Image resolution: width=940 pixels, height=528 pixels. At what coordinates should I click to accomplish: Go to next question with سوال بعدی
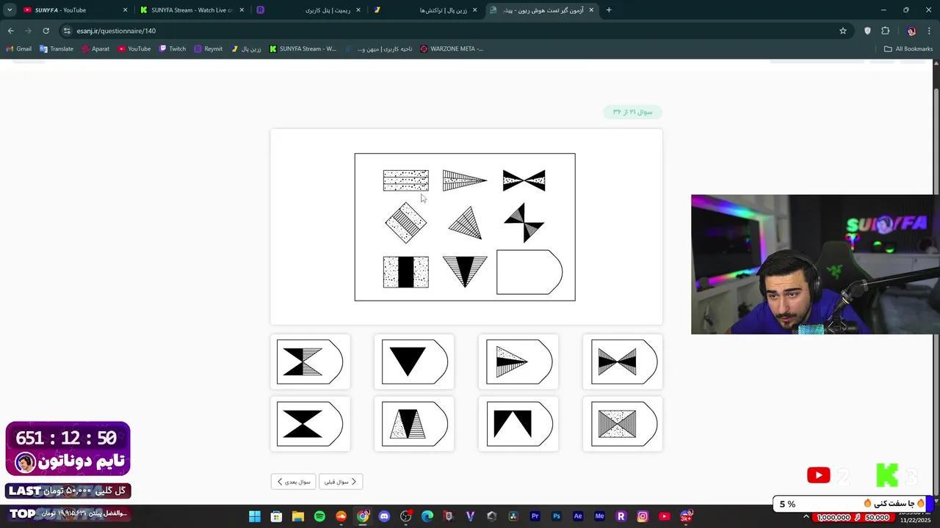[x=293, y=482]
